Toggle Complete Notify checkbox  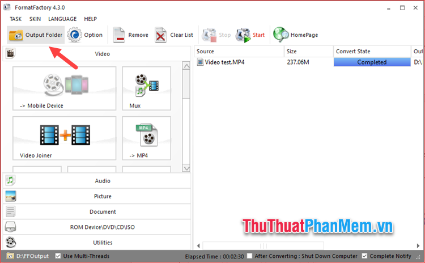pyautogui.click(x=364, y=256)
